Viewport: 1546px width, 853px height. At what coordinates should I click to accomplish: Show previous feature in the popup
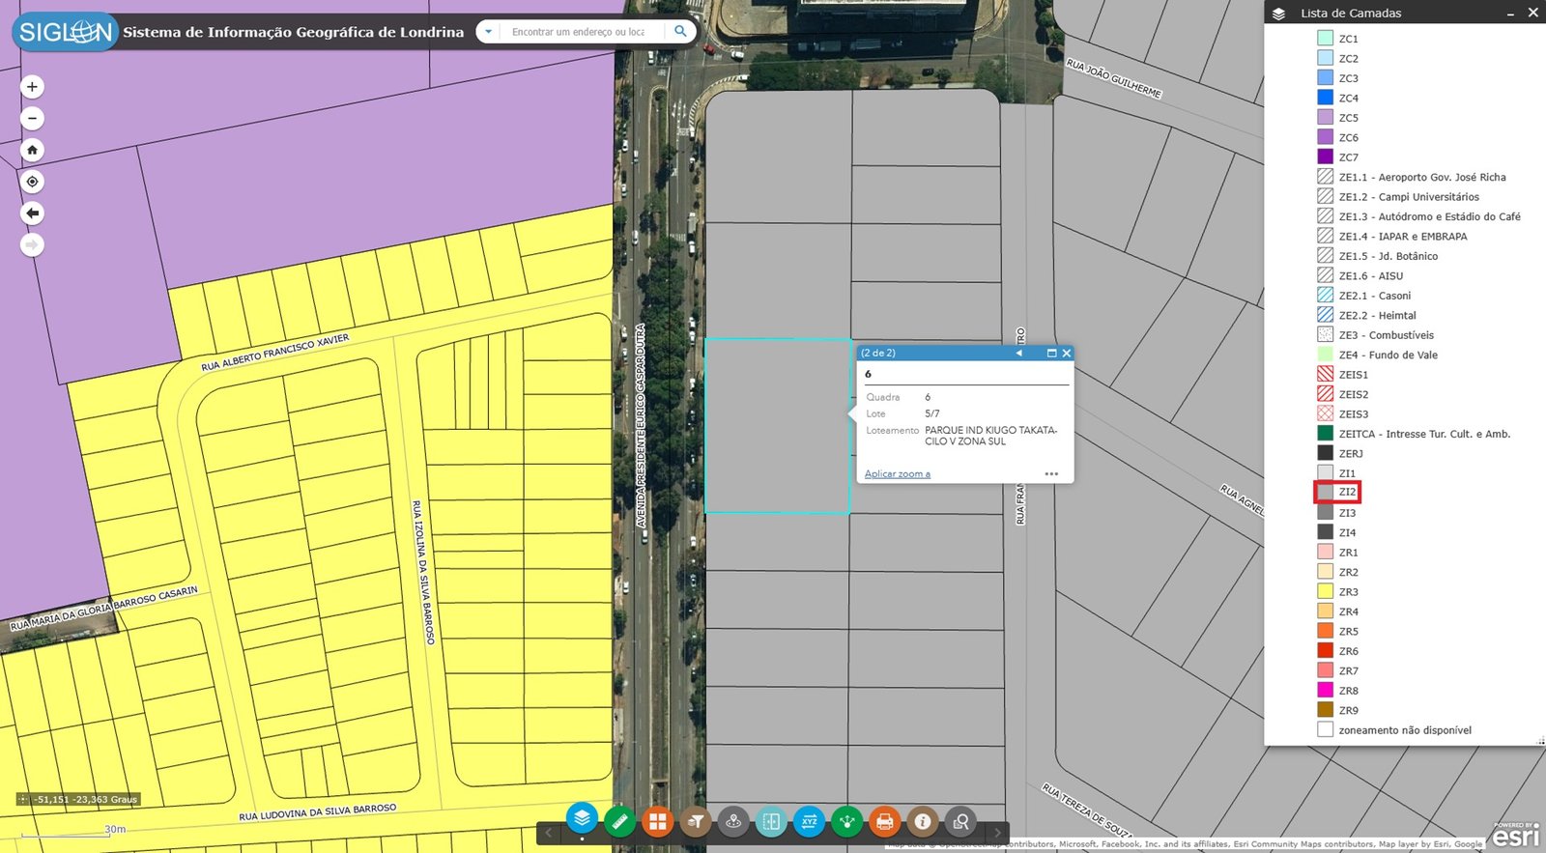[x=1018, y=354]
